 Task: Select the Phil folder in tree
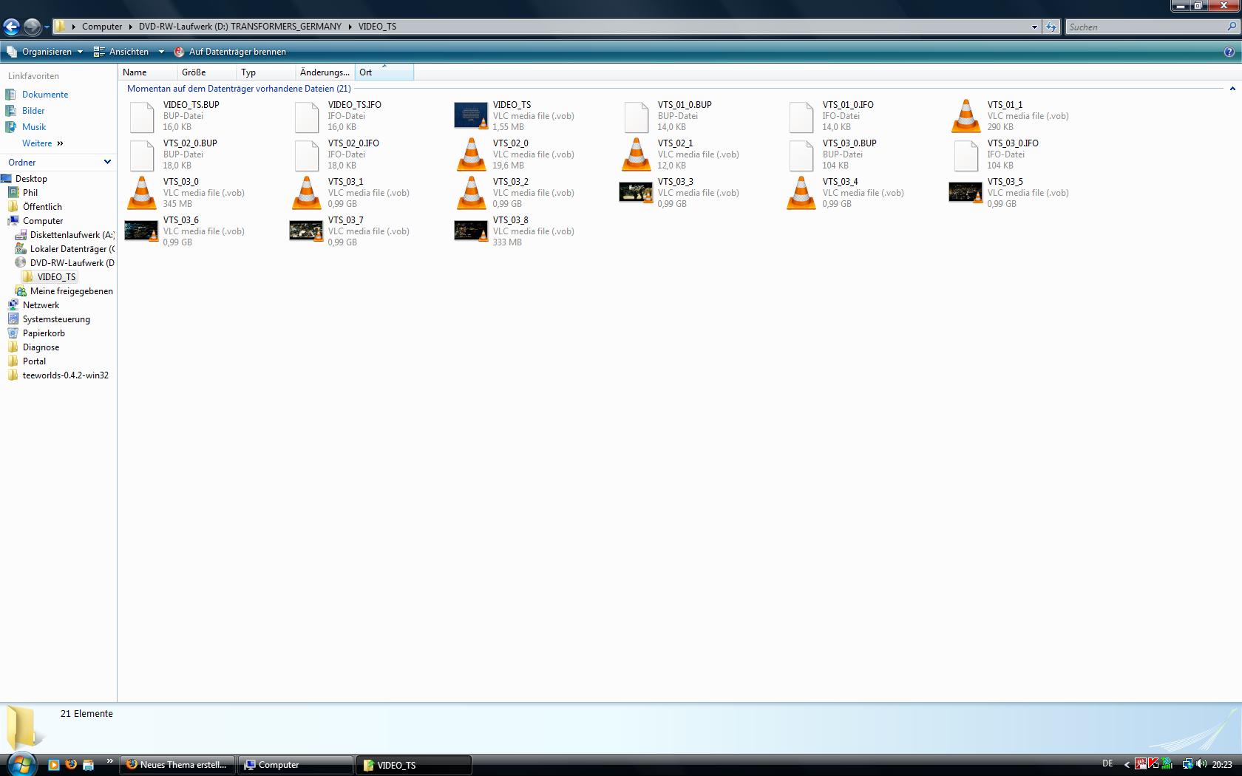(30, 193)
